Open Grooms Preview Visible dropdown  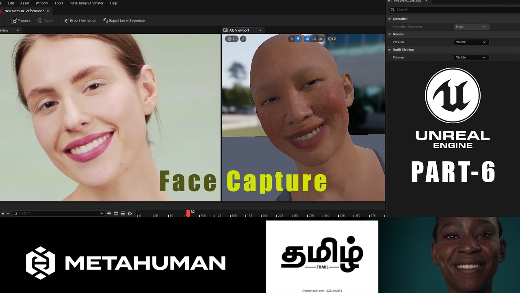point(471,42)
